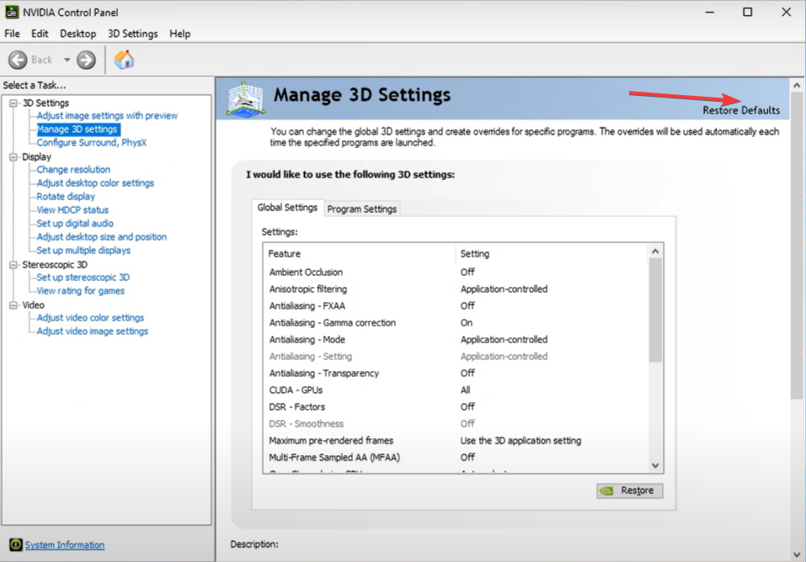Click the System Information icon
806x562 pixels.
[16, 544]
